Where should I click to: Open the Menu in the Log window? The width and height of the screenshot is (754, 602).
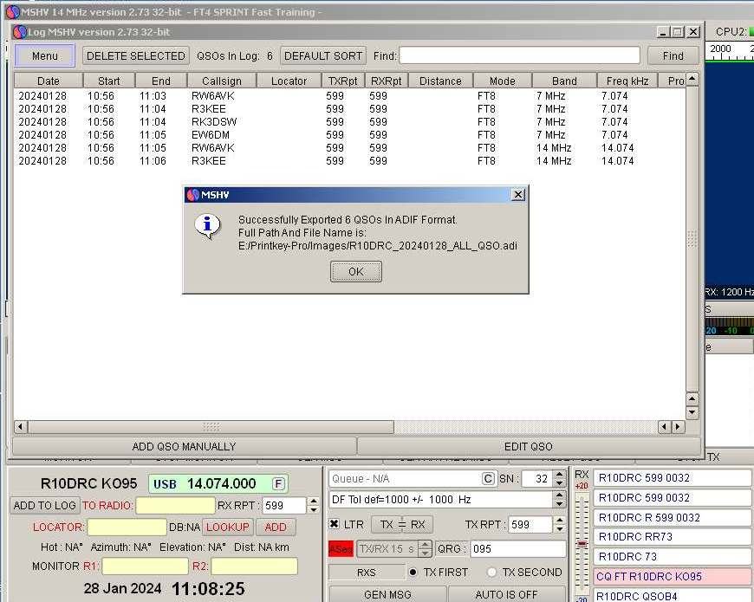(45, 55)
